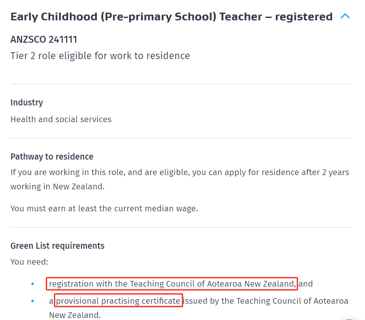Click the 'You need:' text
365x320 pixels.
pos(29,262)
